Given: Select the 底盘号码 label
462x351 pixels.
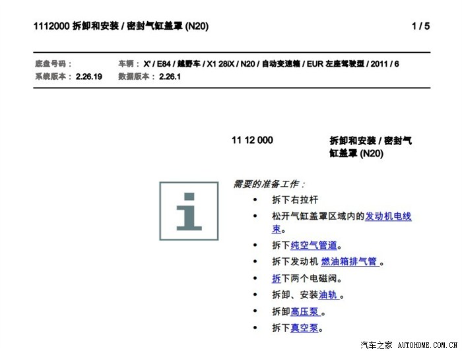Looking at the screenshot, I should pos(52,64).
